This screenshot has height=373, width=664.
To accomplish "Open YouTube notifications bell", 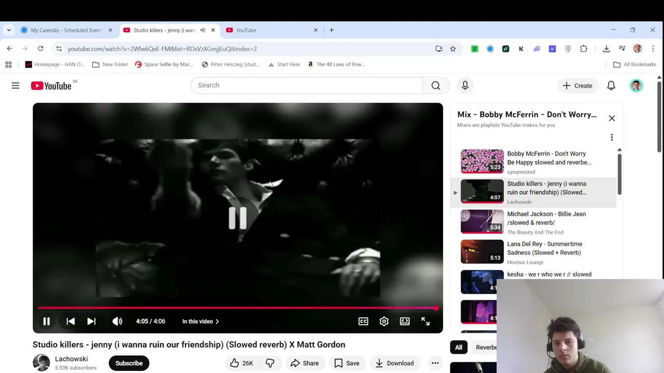I will tap(611, 85).
